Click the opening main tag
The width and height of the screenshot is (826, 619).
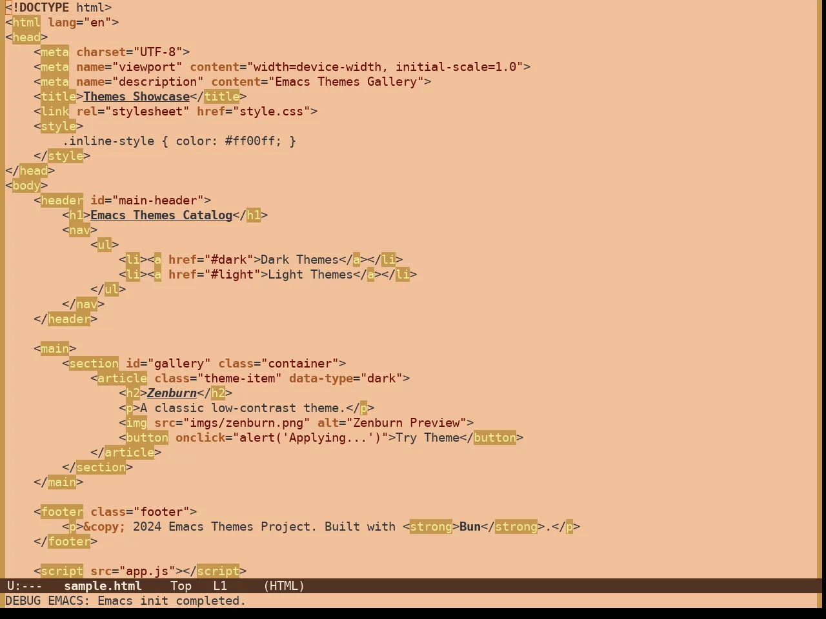pyautogui.click(x=55, y=349)
